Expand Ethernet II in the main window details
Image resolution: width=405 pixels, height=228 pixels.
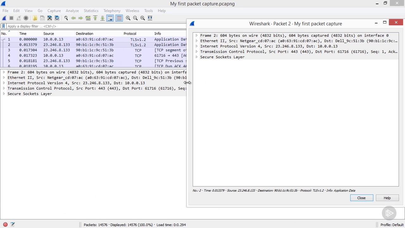click(4, 78)
